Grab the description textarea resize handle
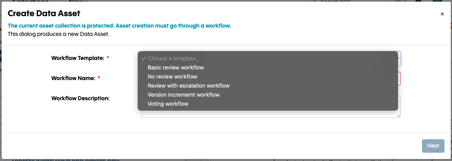This screenshot has width=452, height=161. coord(399,116)
